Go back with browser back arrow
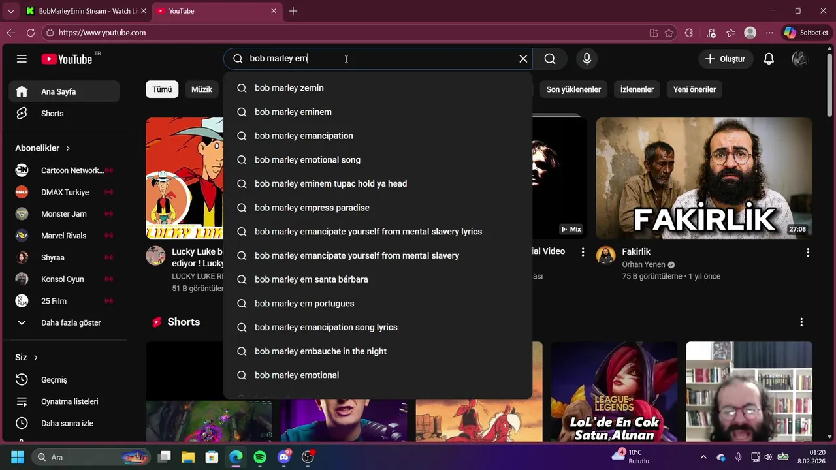The height and width of the screenshot is (470, 836). coord(11,33)
